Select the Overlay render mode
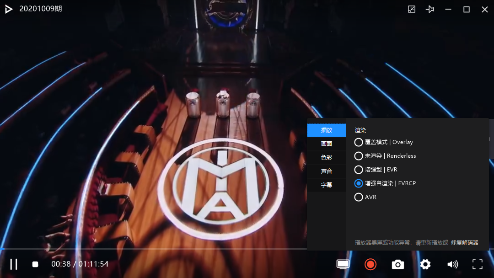 pos(383,142)
